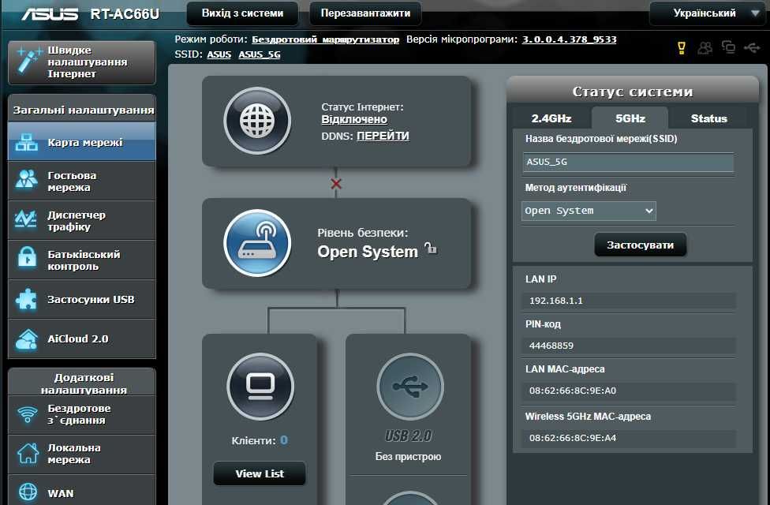Click the ASUS_5G SSID link
Image resolution: width=770 pixels, height=505 pixels.
(x=260, y=54)
